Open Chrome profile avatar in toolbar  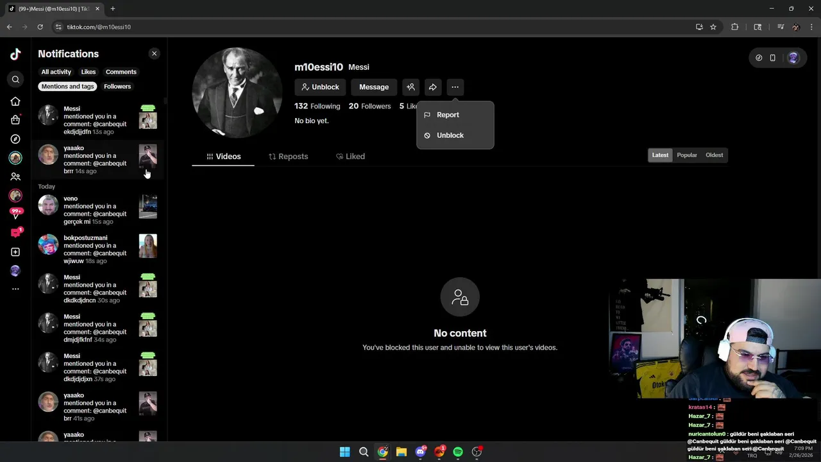point(796,27)
